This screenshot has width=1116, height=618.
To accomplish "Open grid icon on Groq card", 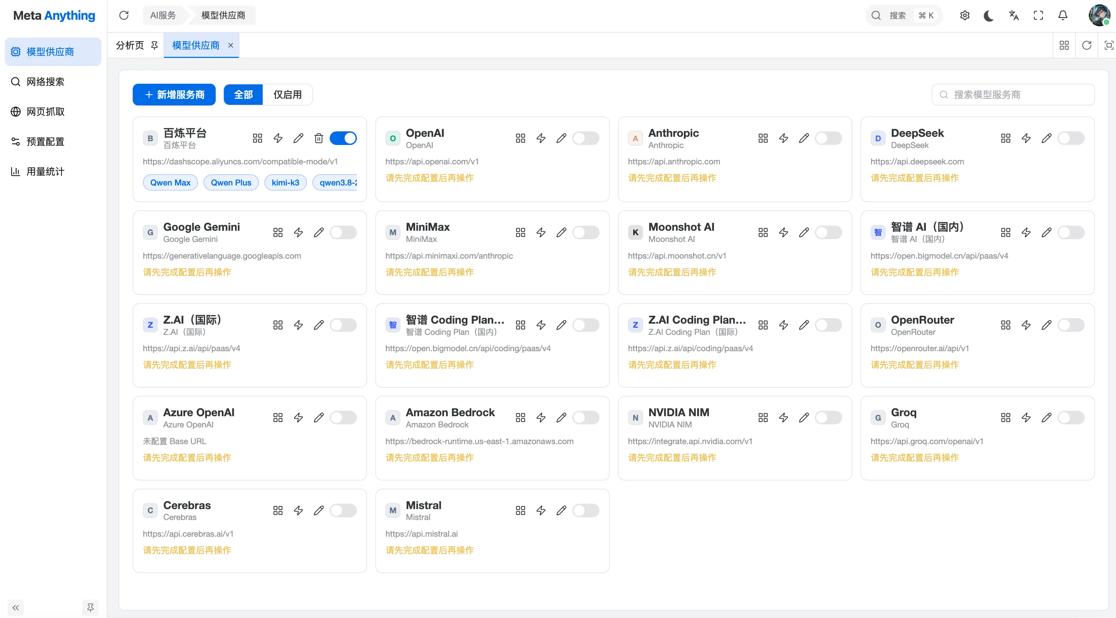I will (x=1005, y=418).
